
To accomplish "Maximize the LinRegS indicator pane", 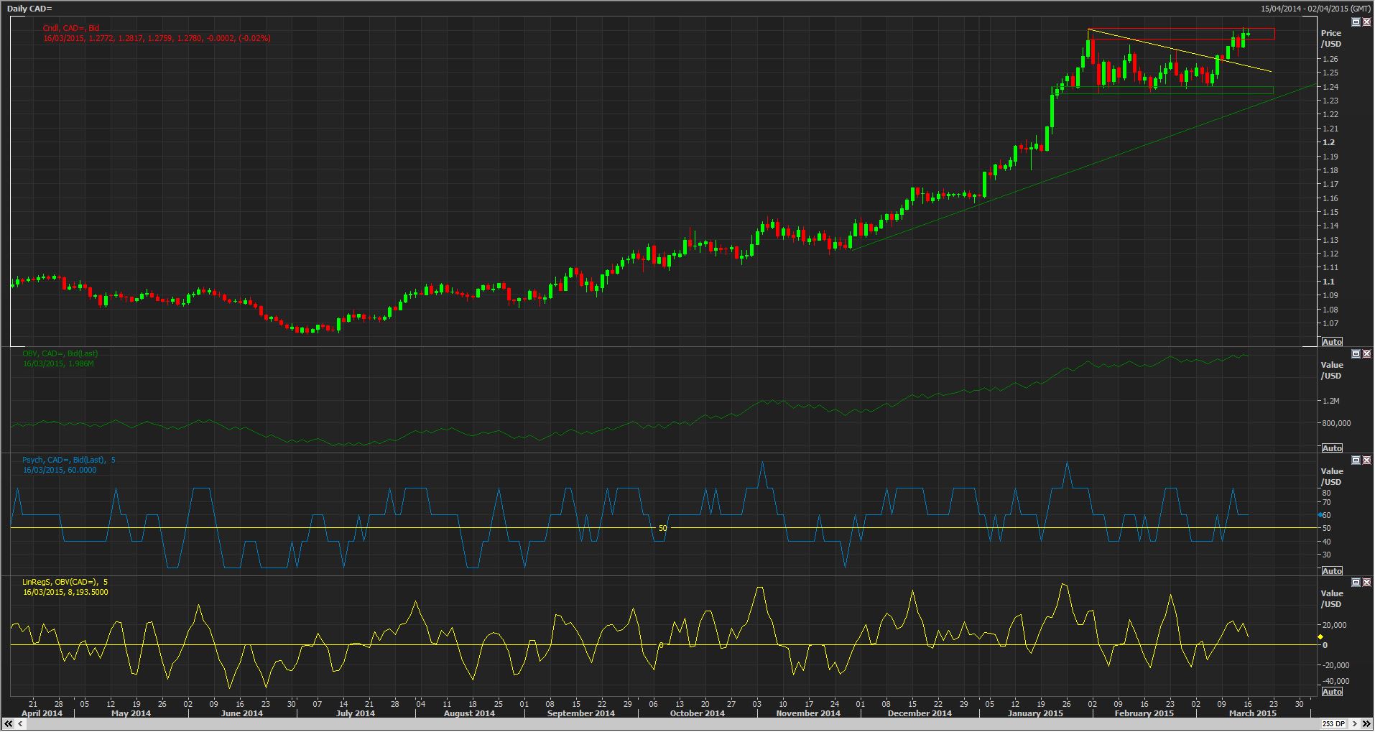I will coord(1356,582).
